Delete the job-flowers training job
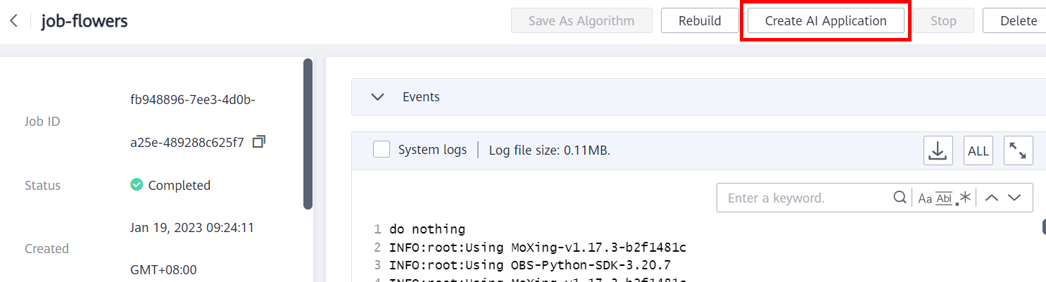 [x=1018, y=21]
